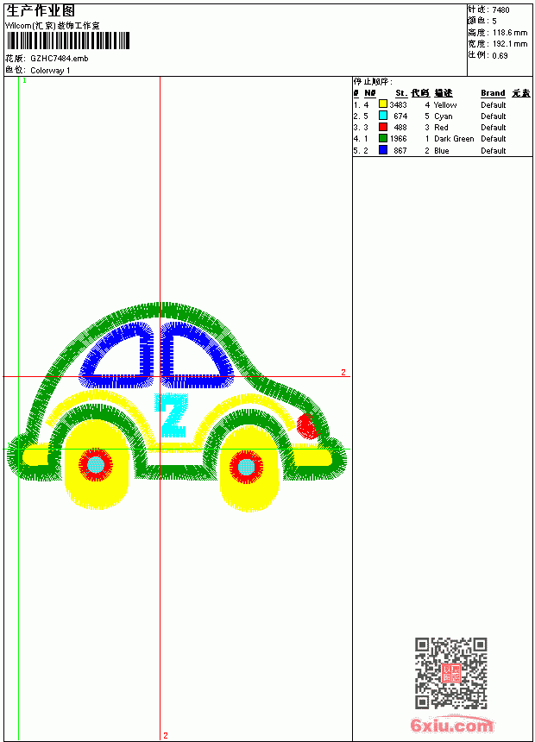Click the red headlight on the car

point(307,426)
